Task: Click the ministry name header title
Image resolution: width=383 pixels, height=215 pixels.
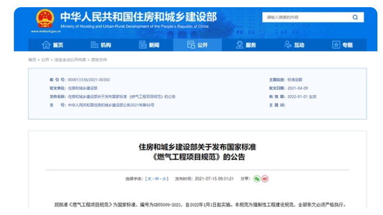Action: pyautogui.click(x=139, y=17)
